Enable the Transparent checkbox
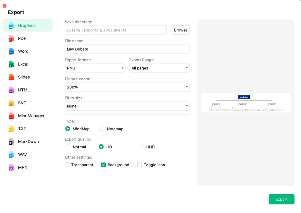The image size is (301, 213). point(67,165)
